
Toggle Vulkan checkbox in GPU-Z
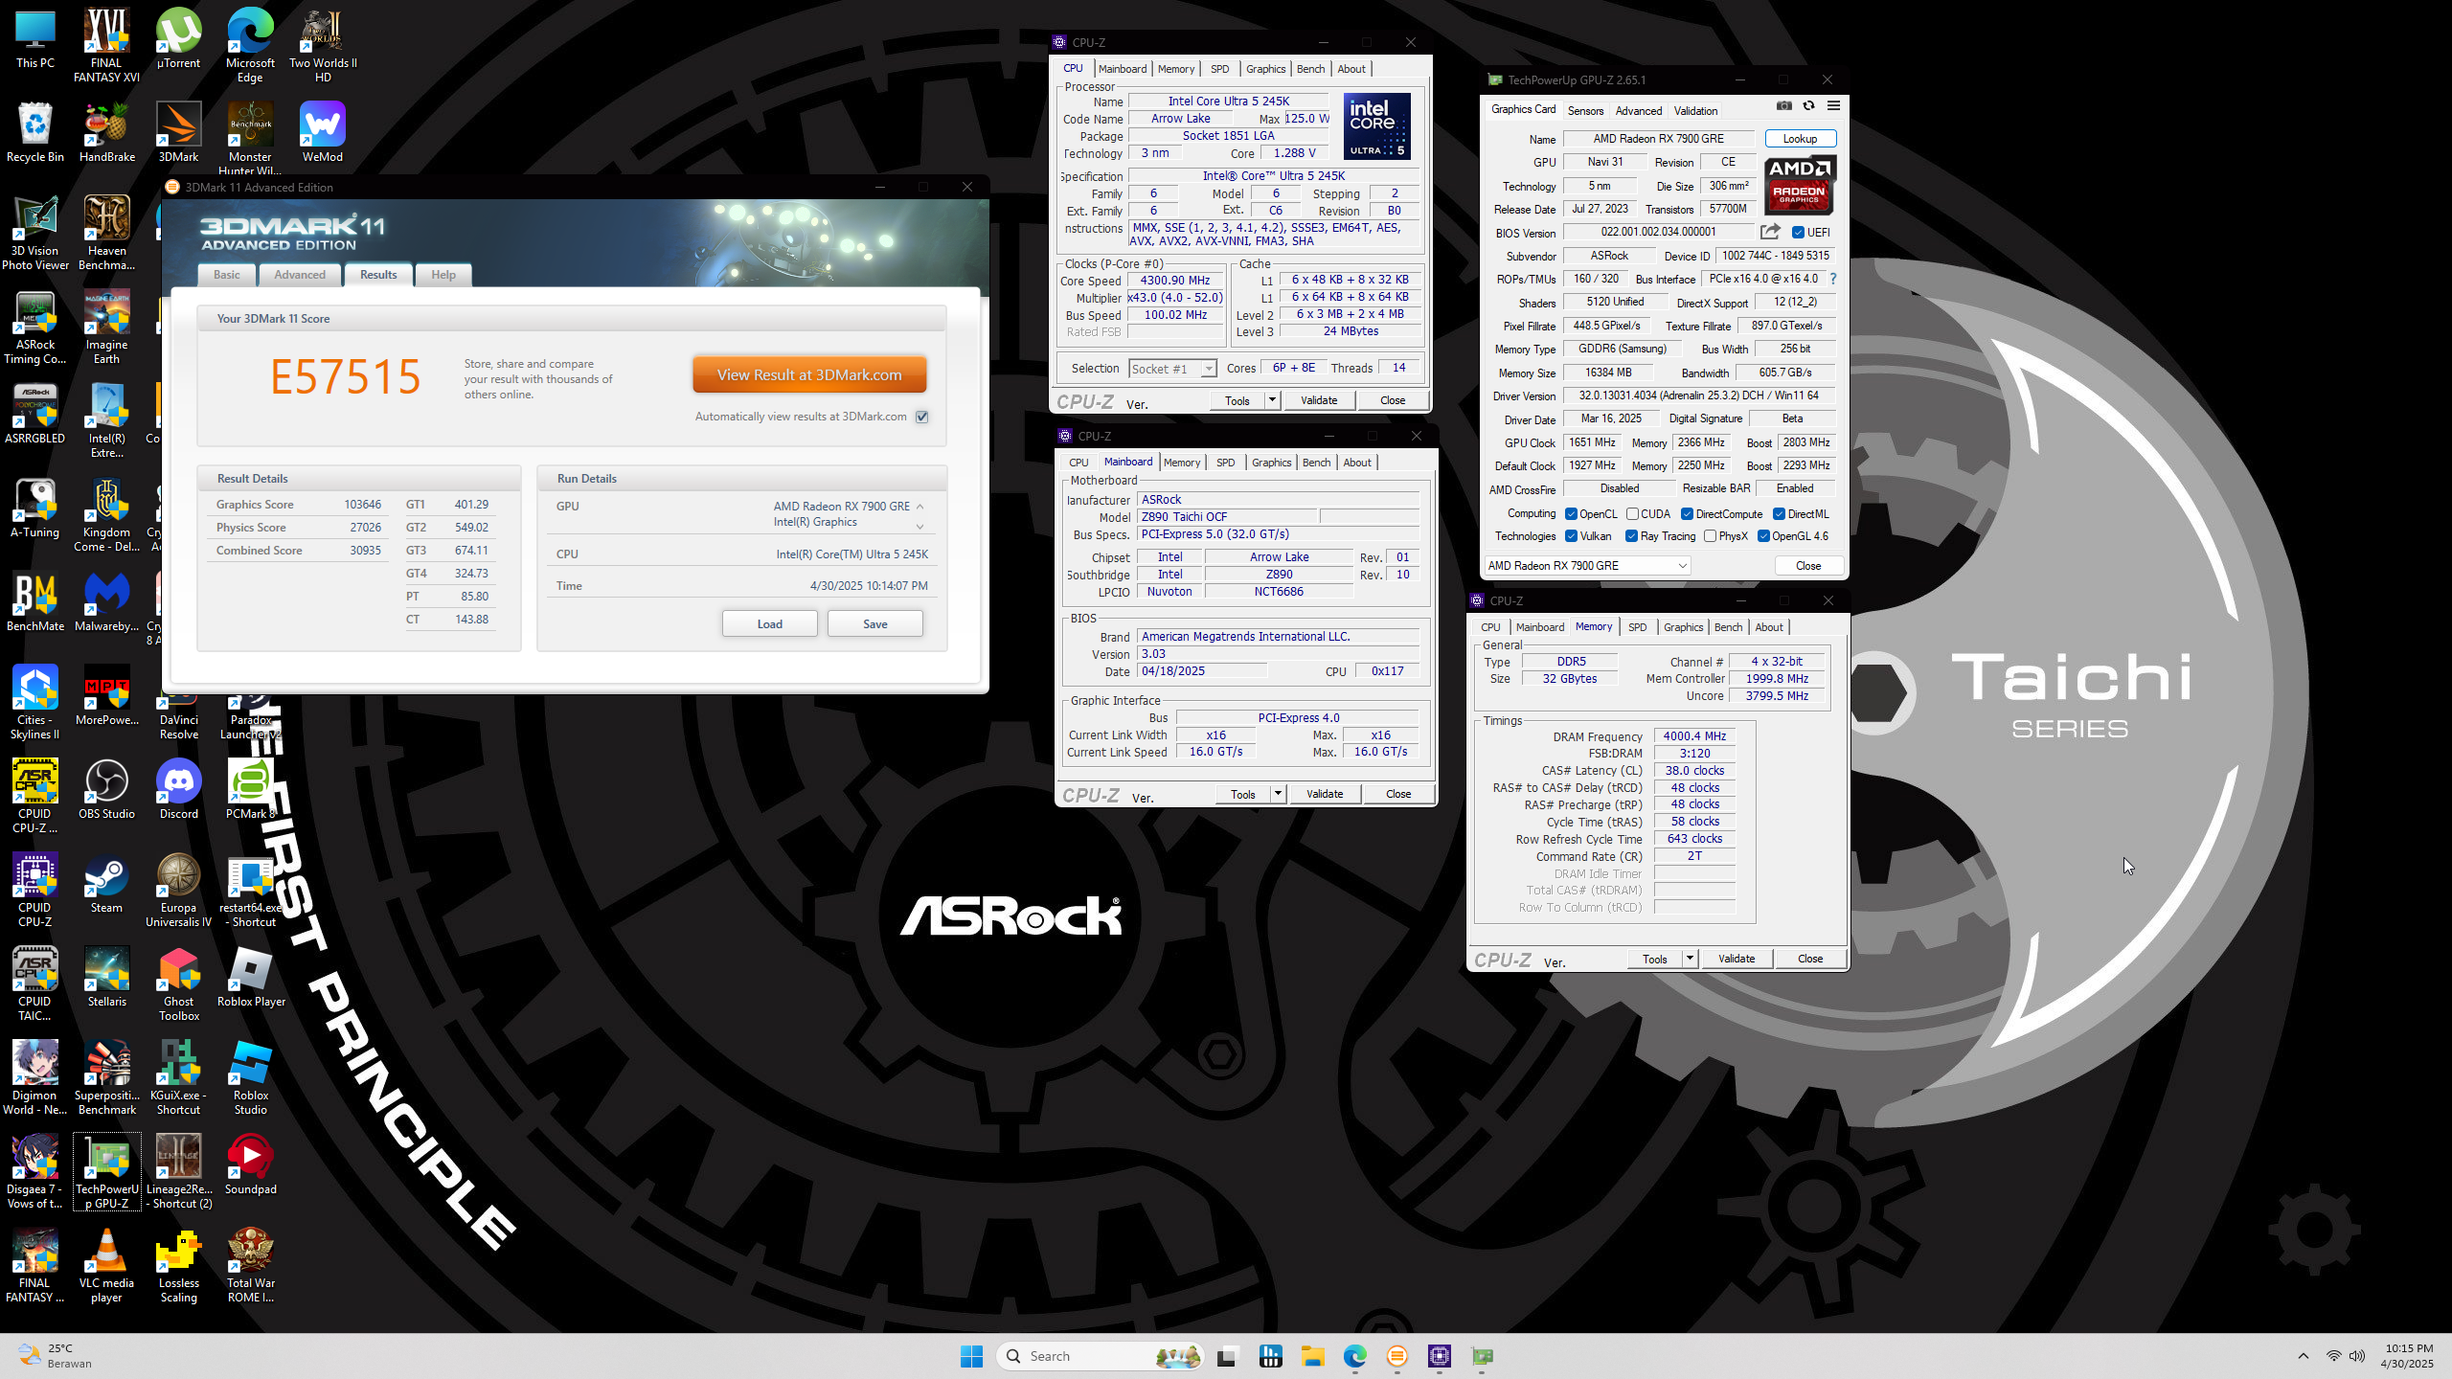click(x=1571, y=536)
